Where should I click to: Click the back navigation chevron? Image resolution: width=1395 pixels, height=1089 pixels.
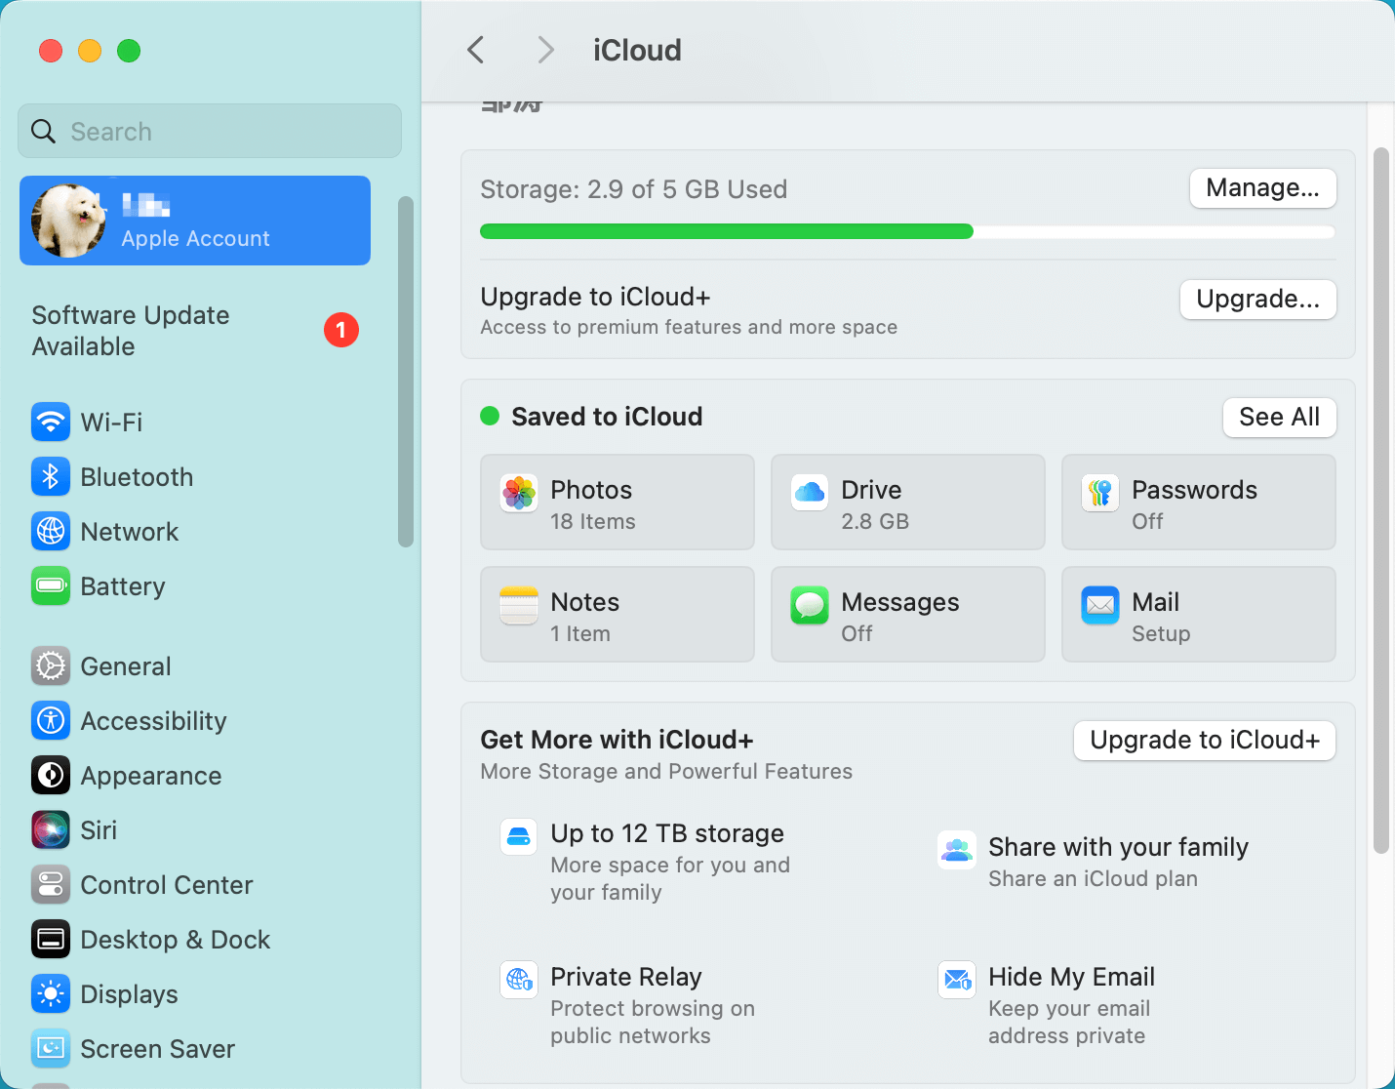475,50
